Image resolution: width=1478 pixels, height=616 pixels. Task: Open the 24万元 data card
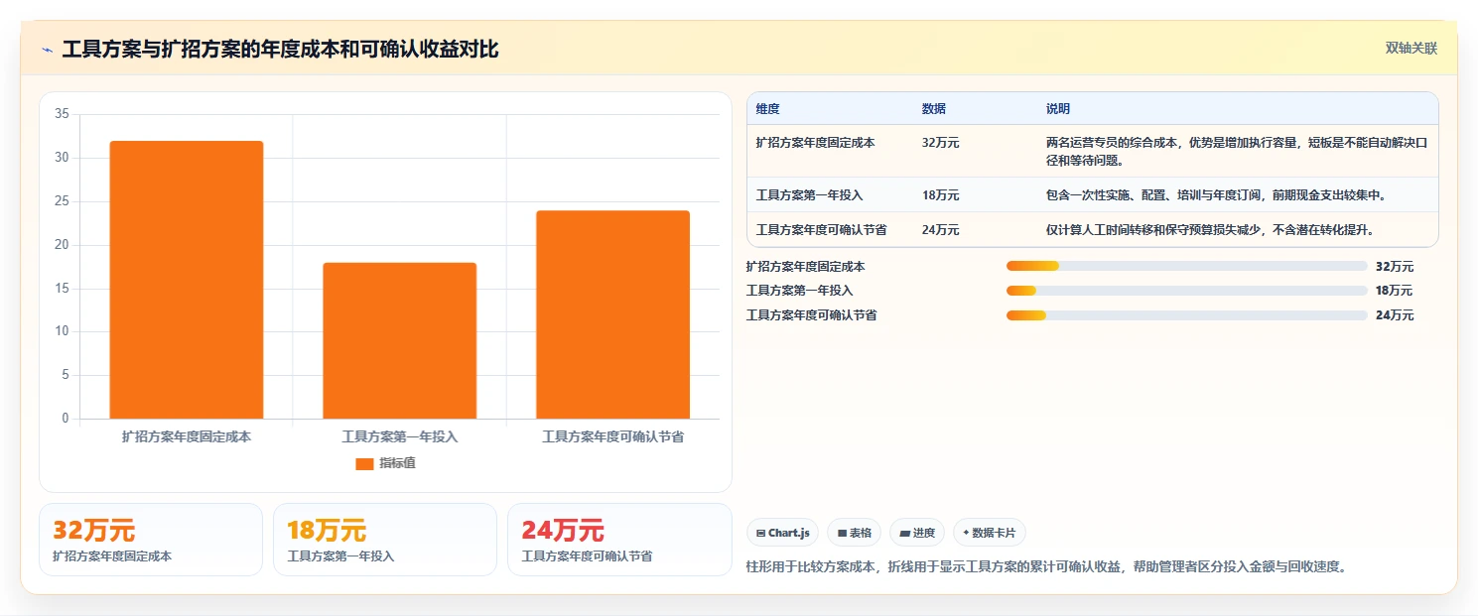[x=619, y=540]
